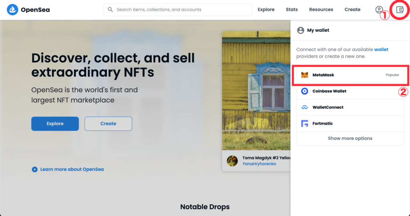Click the play icon beside Learn more
This screenshot has width=410, height=216.
coord(34,169)
